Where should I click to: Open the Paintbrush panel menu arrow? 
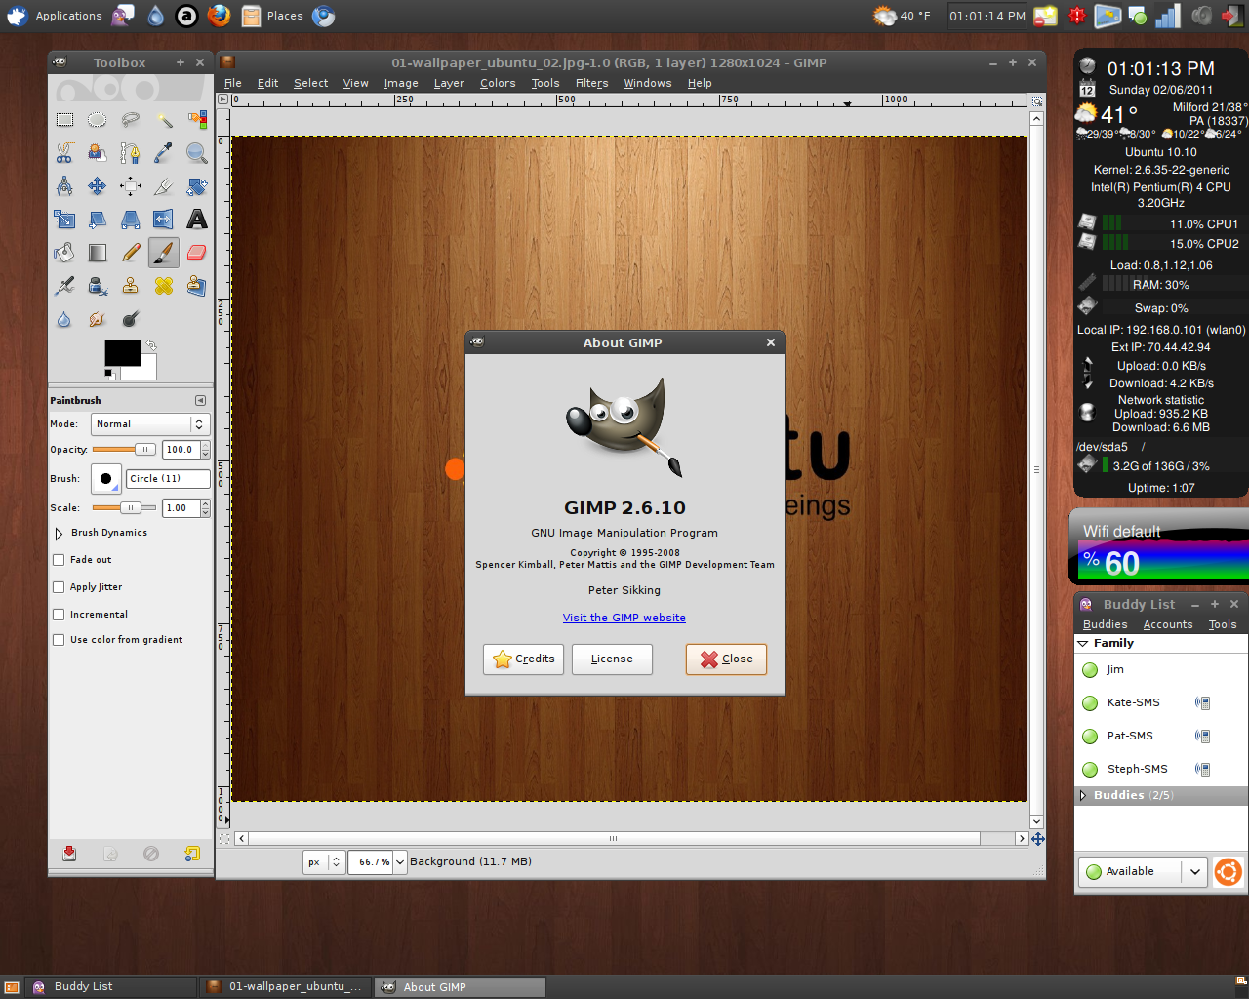click(200, 401)
